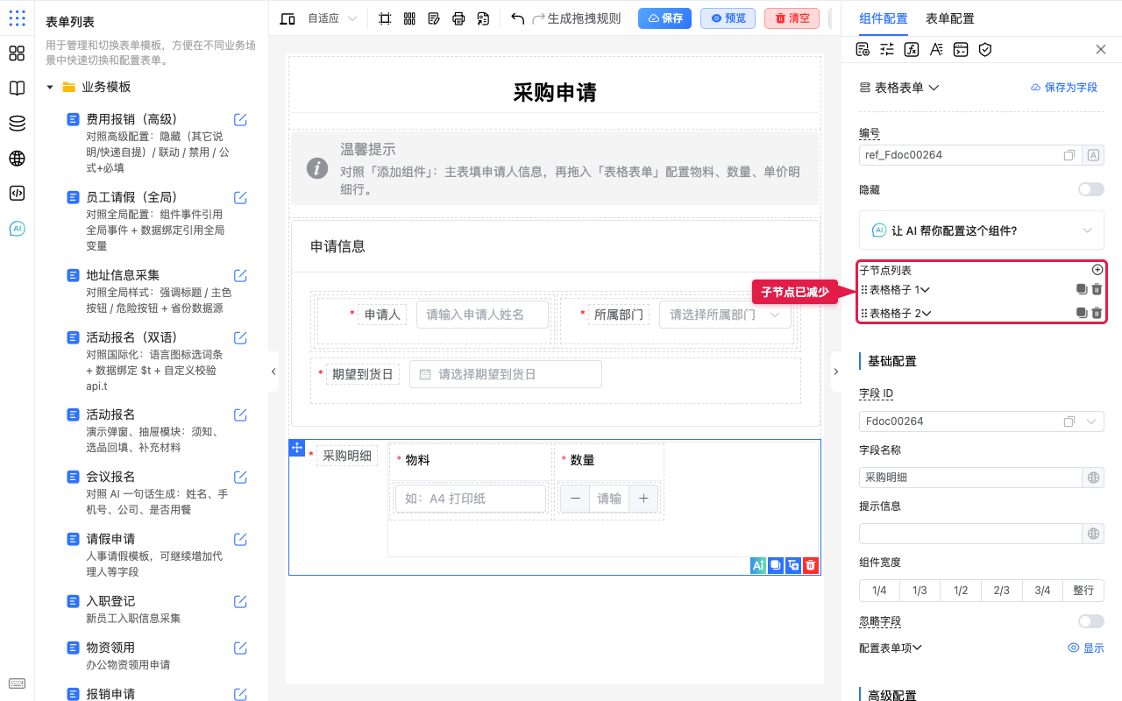Click the form edit note icon in toolbar
Screen dimensions: 1122x701
pos(434,18)
